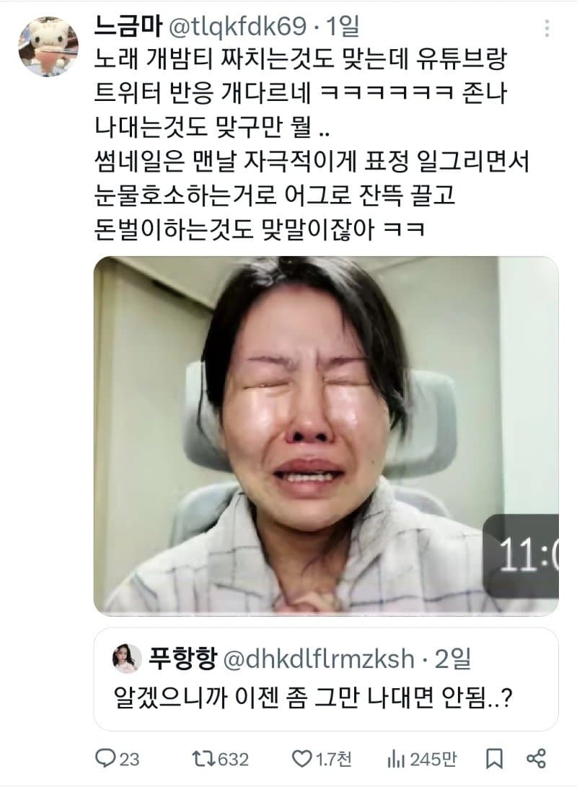577x787 pixels.
Task: Click the @tlqkfdk69 handle
Action: [237, 26]
